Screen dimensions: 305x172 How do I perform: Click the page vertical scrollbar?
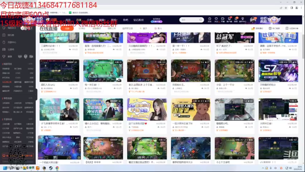303,46
